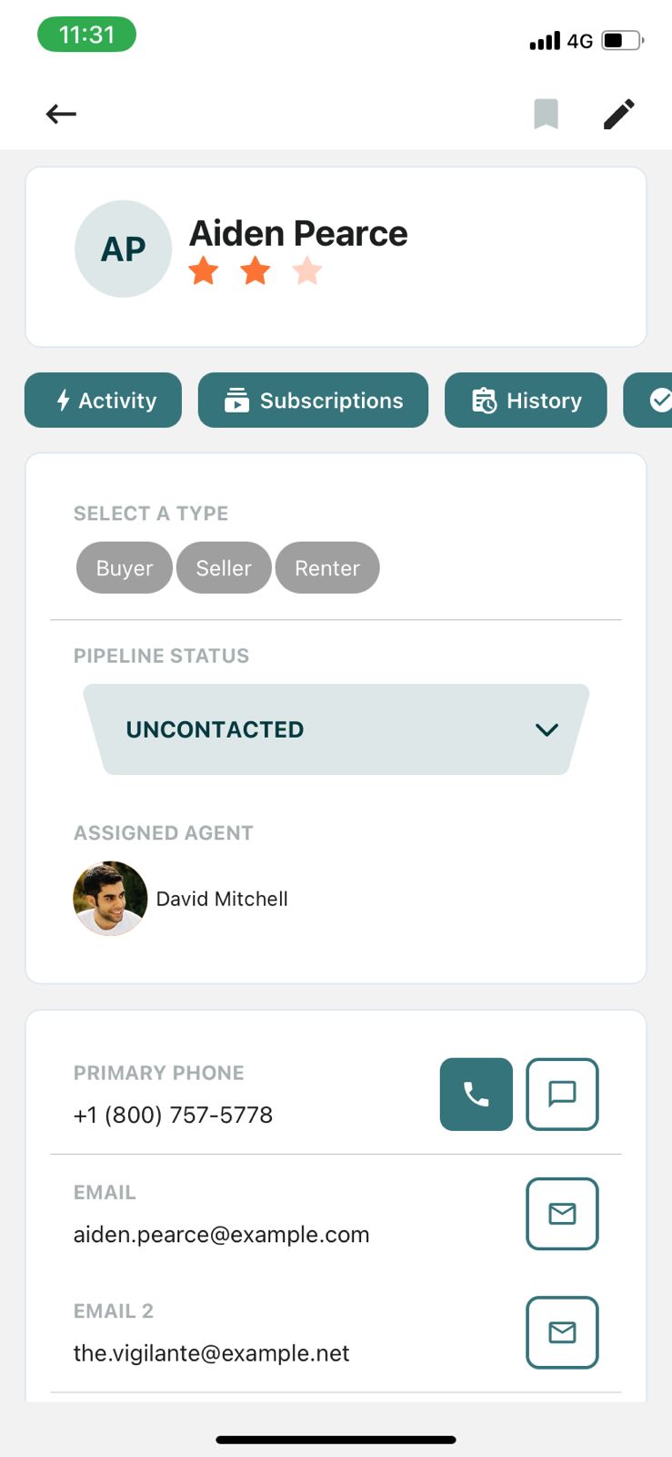Email aiden.pearce@example.com via envelope icon
Viewport: 672px width, 1457px height.
(562, 1214)
